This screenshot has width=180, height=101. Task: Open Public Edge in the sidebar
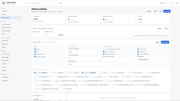(11, 57)
